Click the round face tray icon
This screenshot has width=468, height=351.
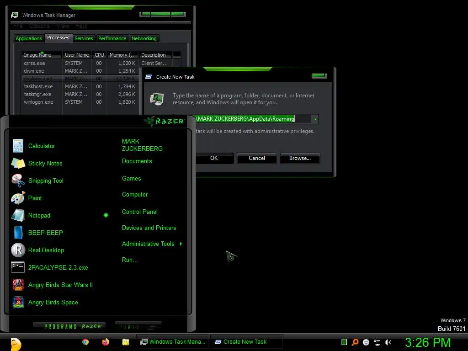[x=366, y=342]
